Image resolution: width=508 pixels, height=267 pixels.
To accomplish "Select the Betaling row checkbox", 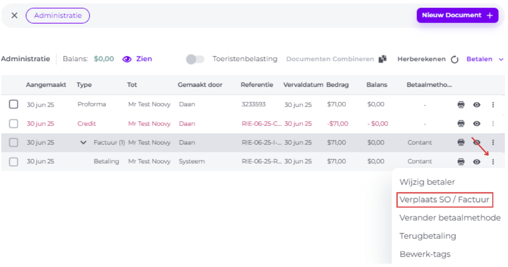I will [14, 161].
